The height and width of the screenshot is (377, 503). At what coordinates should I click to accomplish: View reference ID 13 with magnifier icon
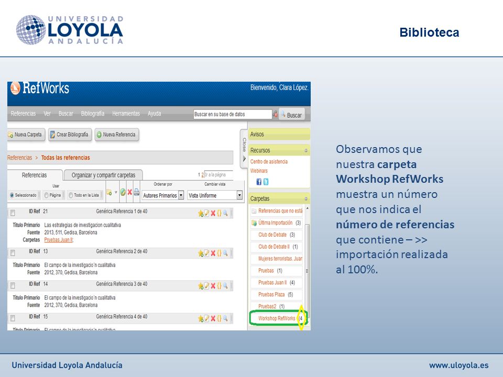[225, 253]
